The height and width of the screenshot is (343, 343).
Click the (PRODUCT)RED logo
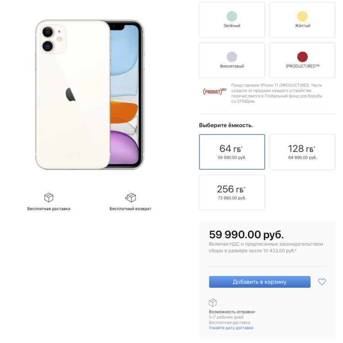pos(215,91)
